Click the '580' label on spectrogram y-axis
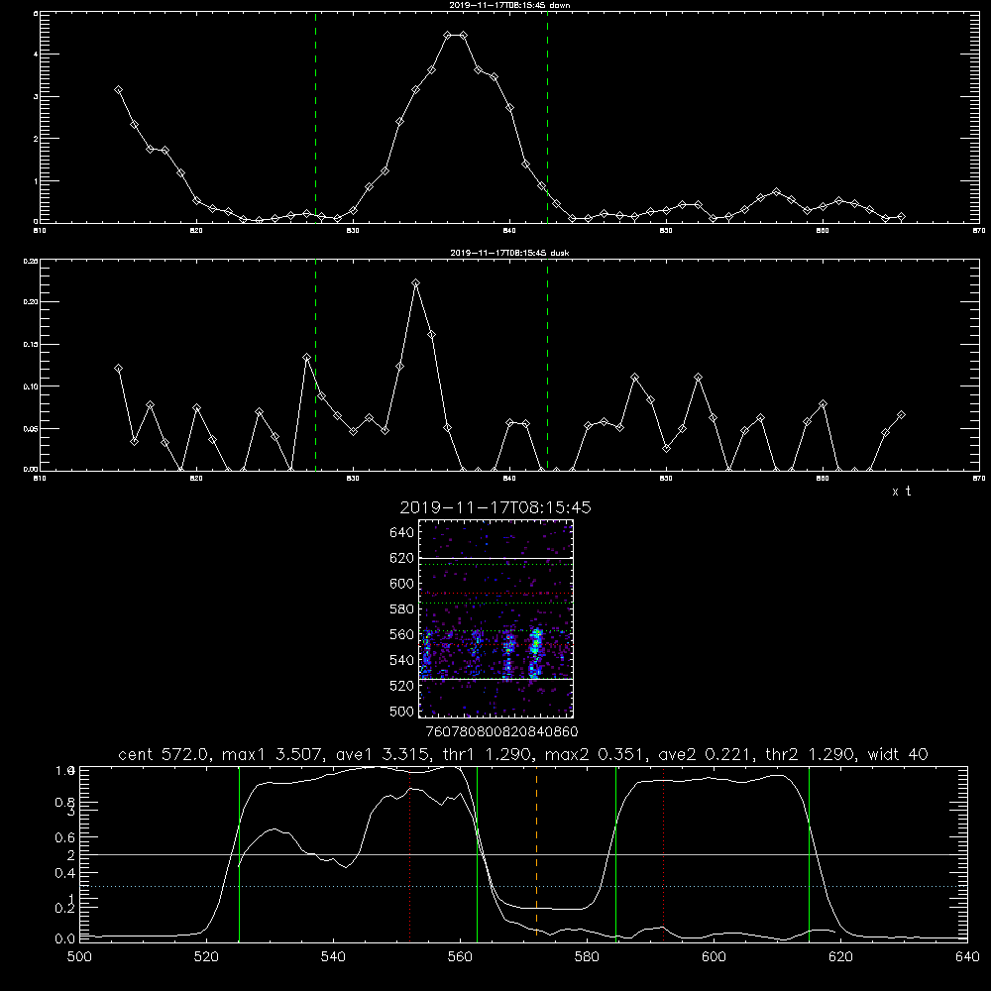Screen dimensions: 991x991 pyautogui.click(x=402, y=609)
